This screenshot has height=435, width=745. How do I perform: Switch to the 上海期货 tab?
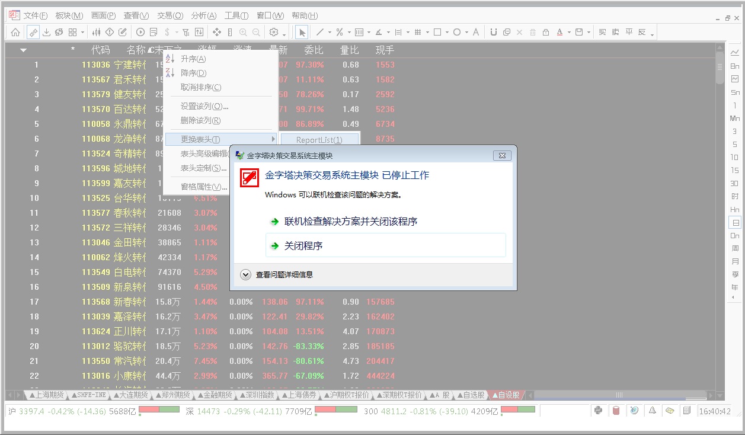coord(47,395)
